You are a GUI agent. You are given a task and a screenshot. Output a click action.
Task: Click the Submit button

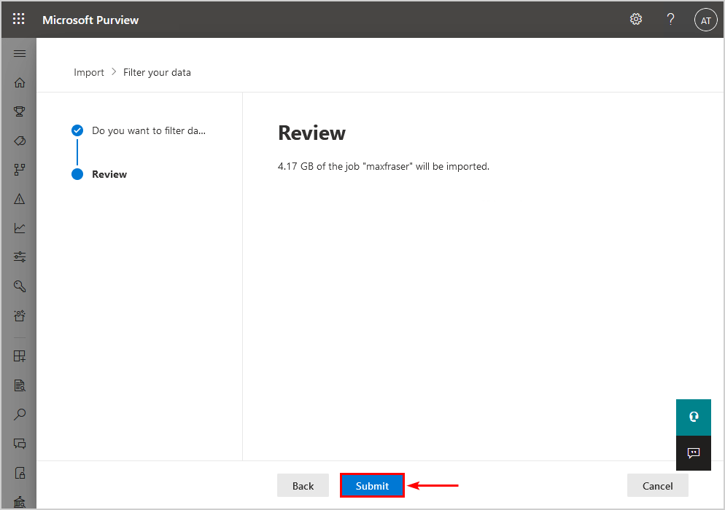point(372,485)
